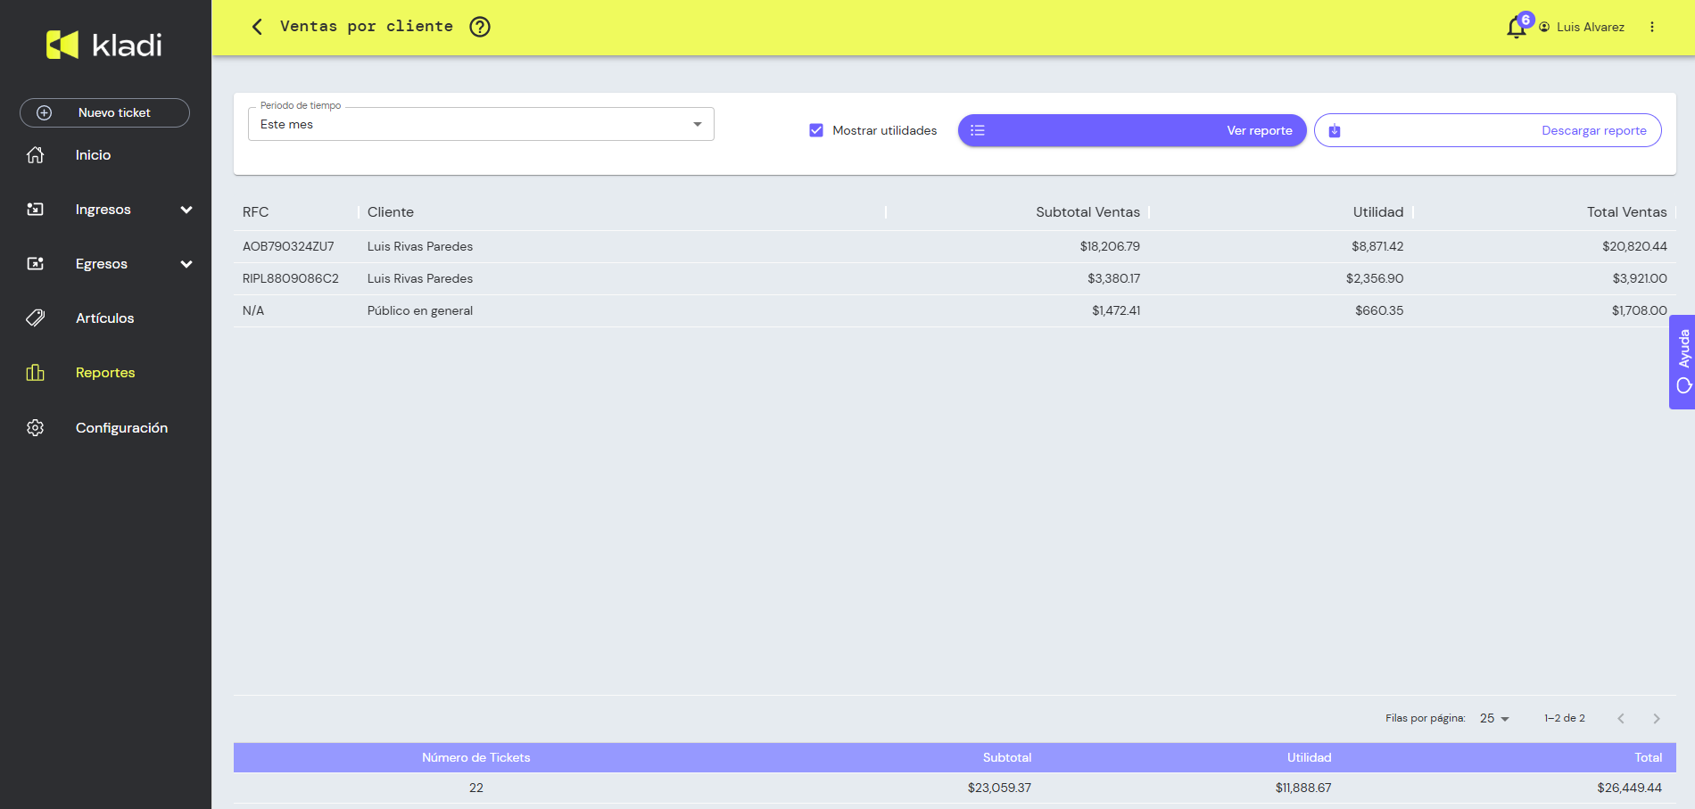Open the notifications bell
This screenshot has width=1695, height=809.
pos(1516,28)
